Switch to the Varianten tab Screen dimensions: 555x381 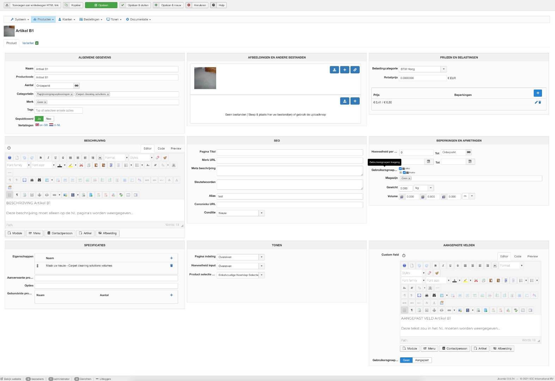[x=28, y=43]
